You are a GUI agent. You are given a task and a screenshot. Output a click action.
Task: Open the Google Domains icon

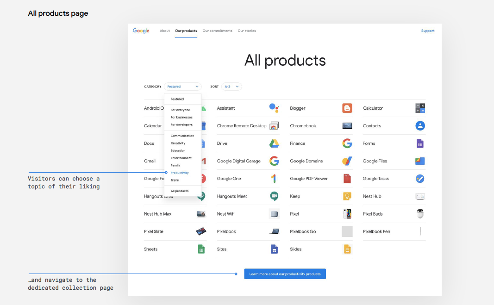point(347,161)
